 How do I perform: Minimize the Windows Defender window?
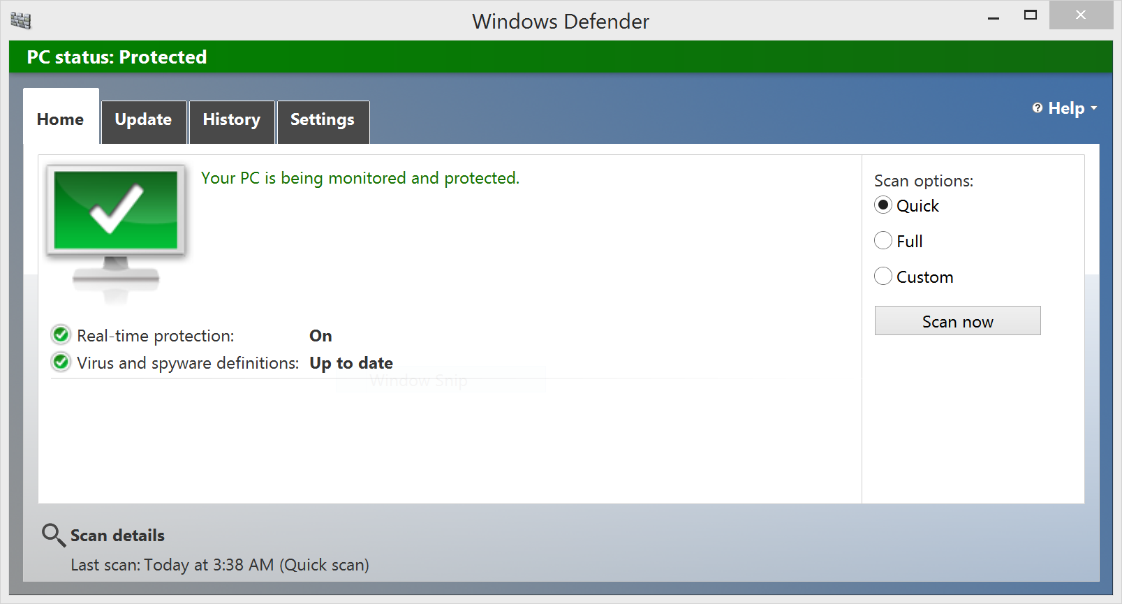(994, 17)
